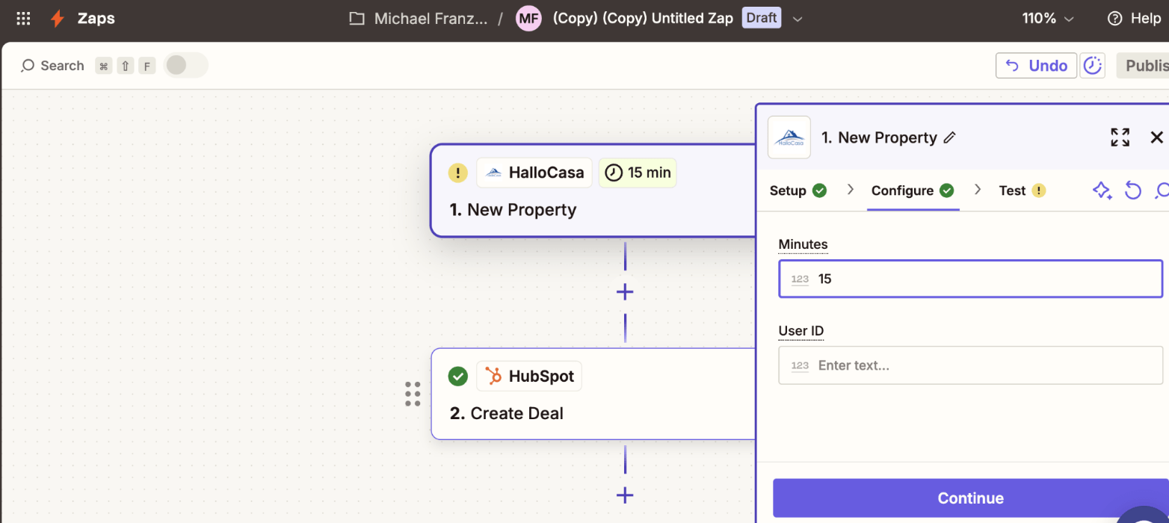Add a step between New Property and Create Deal
Image resolution: width=1169 pixels, height=523 pixels.
625,292
